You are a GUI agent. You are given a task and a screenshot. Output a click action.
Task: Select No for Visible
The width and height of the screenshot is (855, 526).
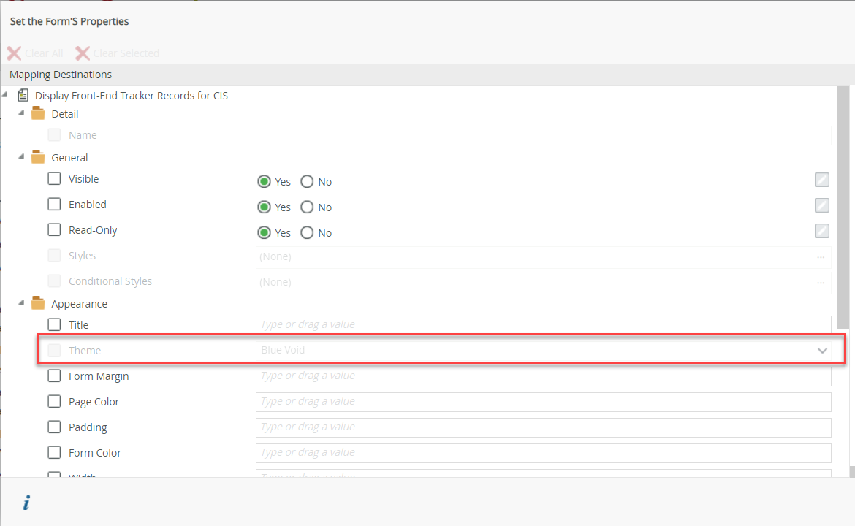pyautogui.click(x=307, y=181)
